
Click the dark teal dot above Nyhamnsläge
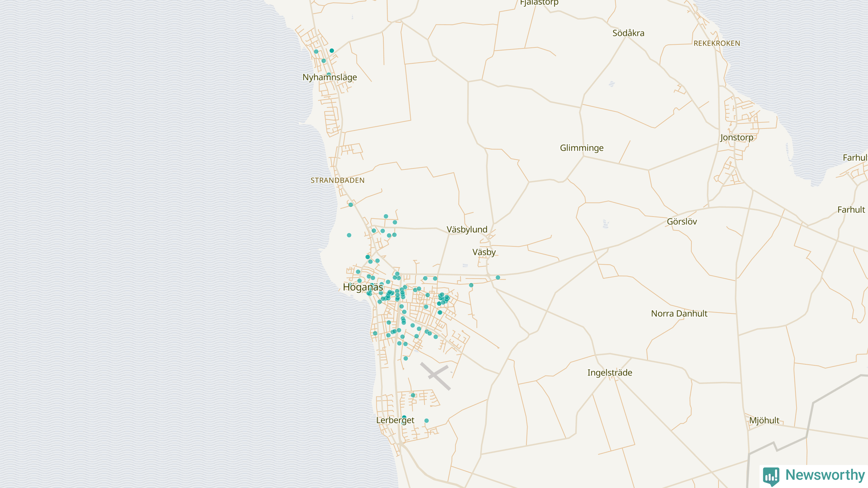tap(332, 50)
